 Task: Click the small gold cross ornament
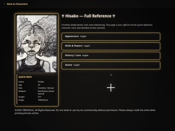click(x=111, y=75)
